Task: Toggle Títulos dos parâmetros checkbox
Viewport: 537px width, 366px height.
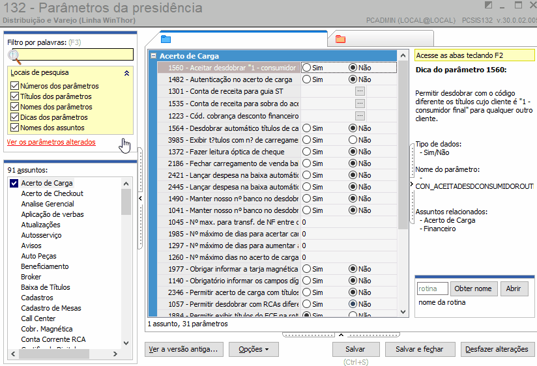Action: click(x=14, y=96)
